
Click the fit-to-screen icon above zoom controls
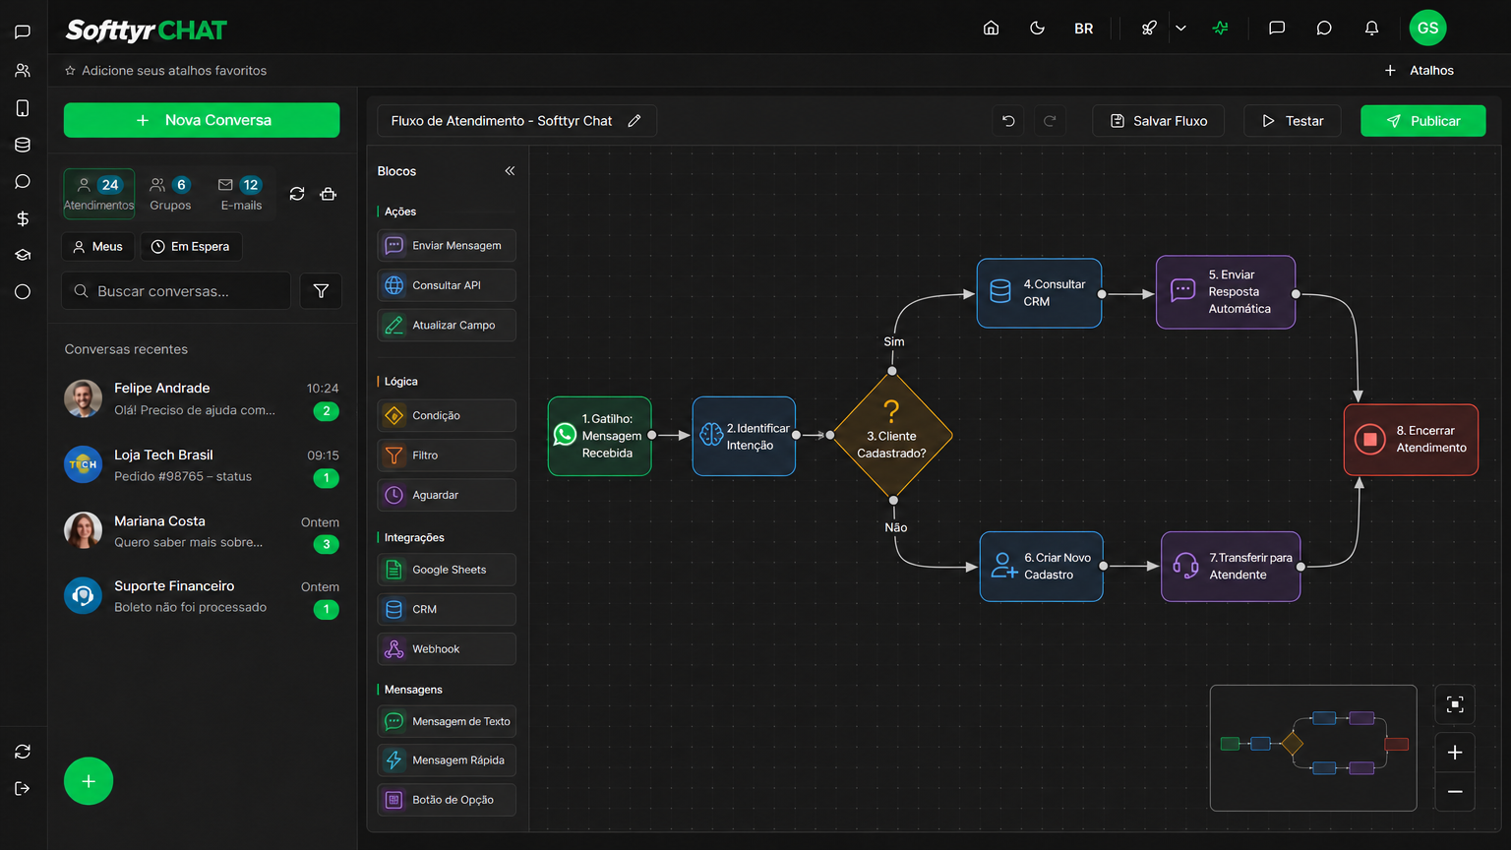[1455, 704]
